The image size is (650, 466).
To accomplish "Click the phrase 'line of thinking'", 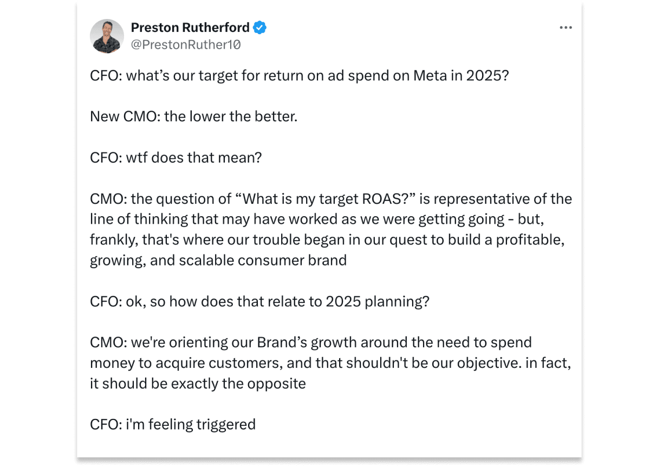I will (x=138, y=219).
